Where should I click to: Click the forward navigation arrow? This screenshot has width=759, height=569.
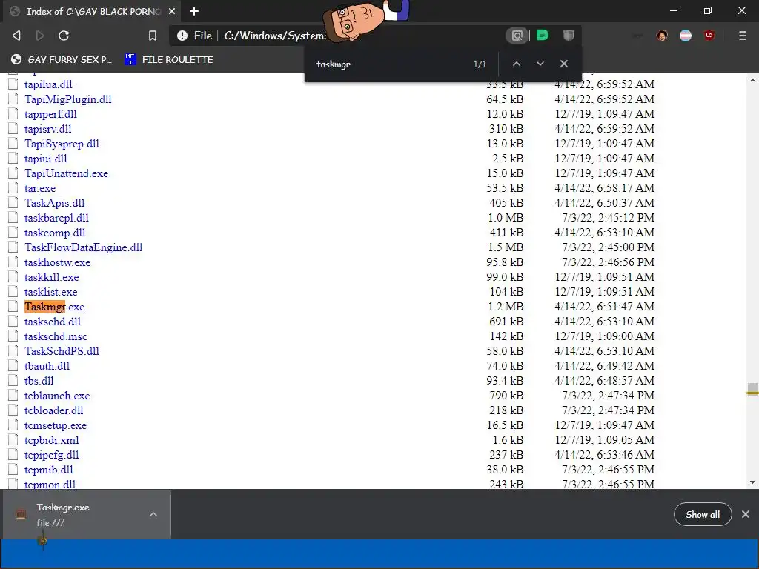click(40, 36)
